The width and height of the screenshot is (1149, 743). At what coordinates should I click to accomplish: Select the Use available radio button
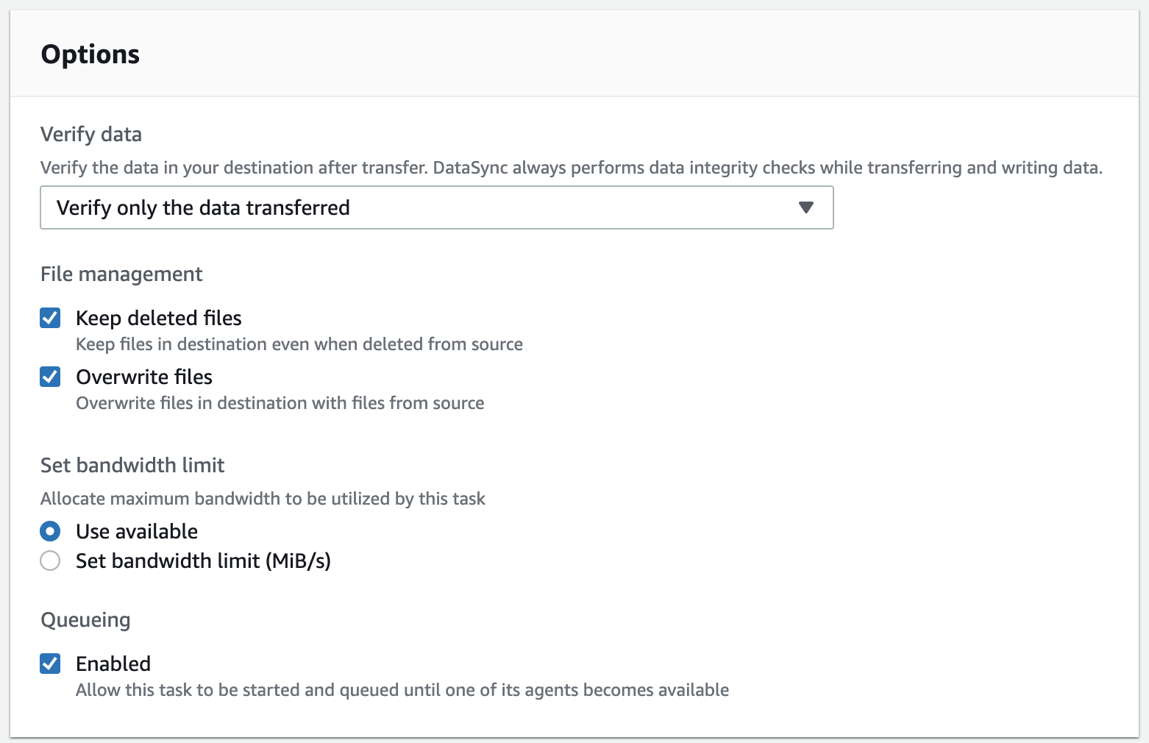click(50, 531)
